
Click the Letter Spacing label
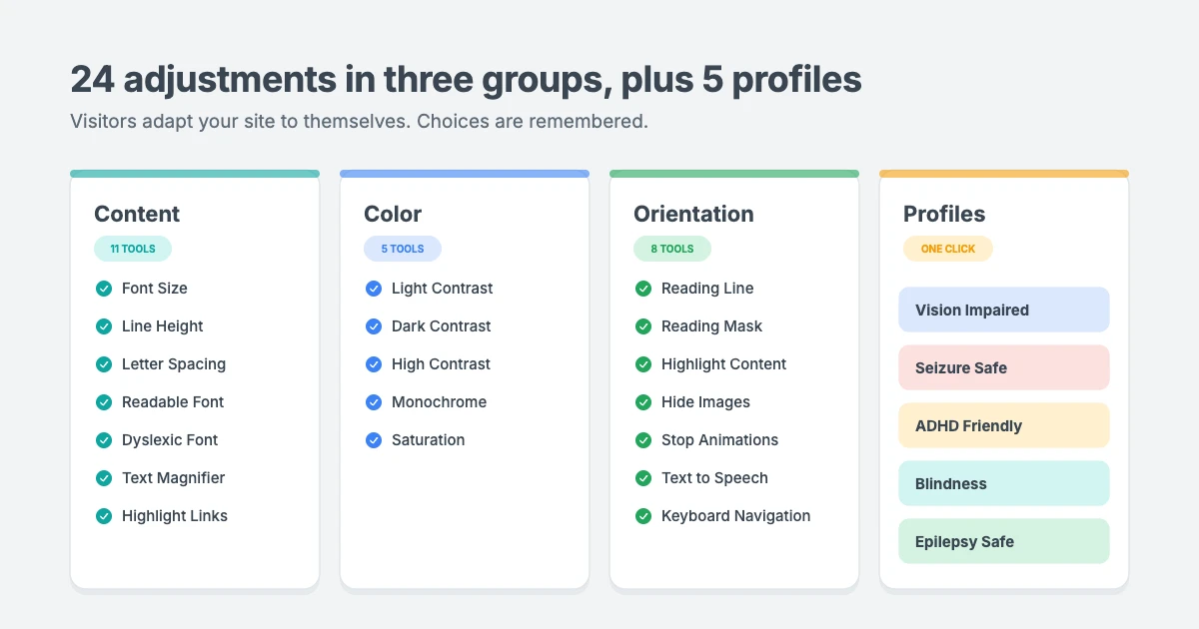point(174,364)
